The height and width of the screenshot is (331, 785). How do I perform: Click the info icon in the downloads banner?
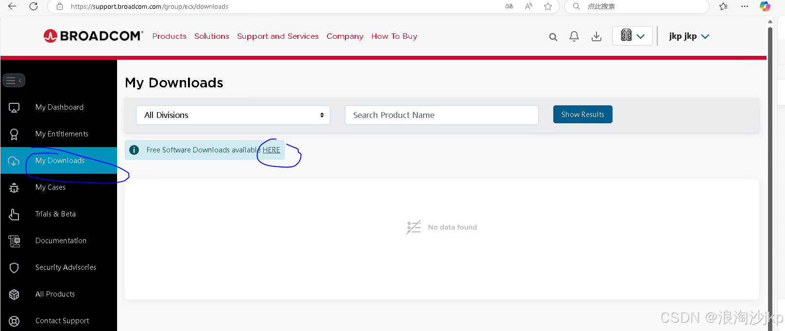click(x=134, y=150)
